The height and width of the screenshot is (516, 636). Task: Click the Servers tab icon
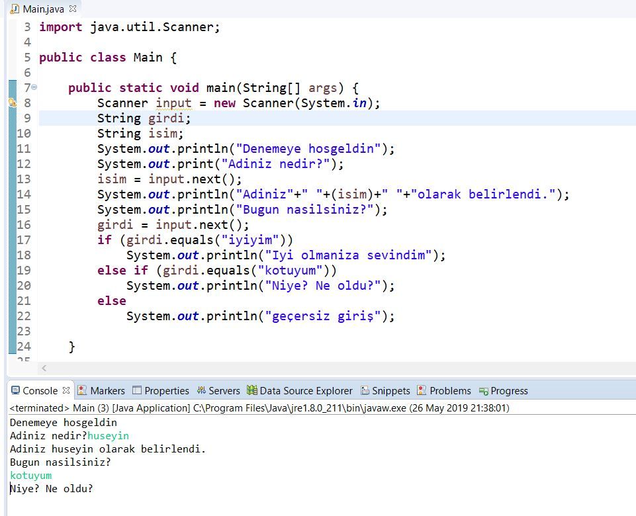(201, 390)
